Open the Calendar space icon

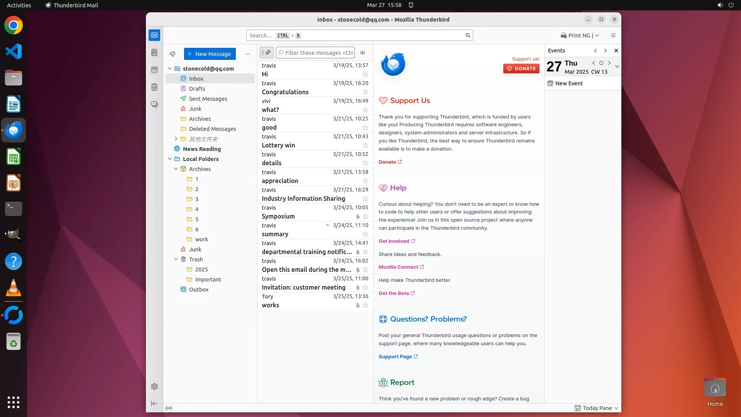(x=154, y=70)
